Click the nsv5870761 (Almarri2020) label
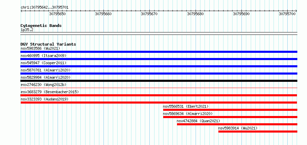The width and height of the screenshot is (307, 145). [46, 70]
